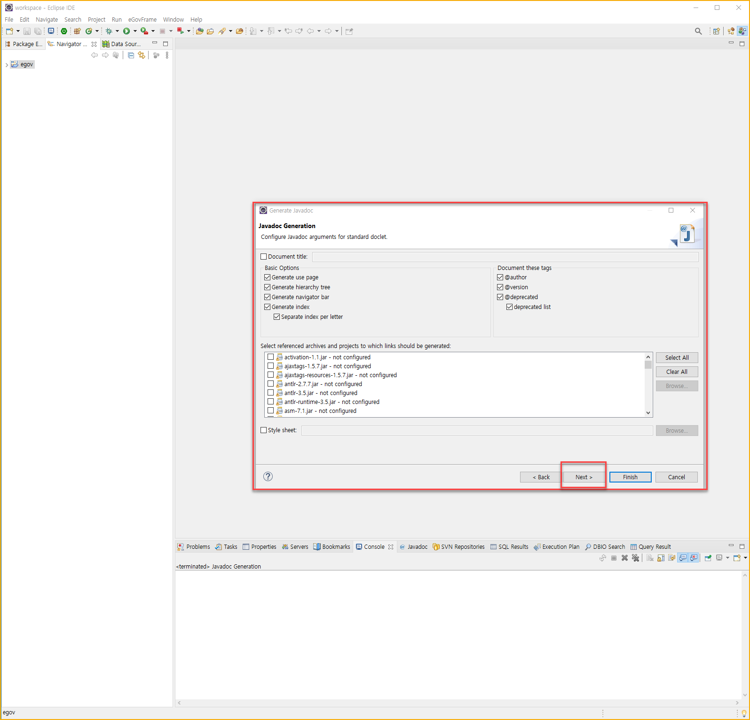Screen dimensions: 750x720
Task: Click Remove All Terminated Launches icon
Action: pos(636,558)
